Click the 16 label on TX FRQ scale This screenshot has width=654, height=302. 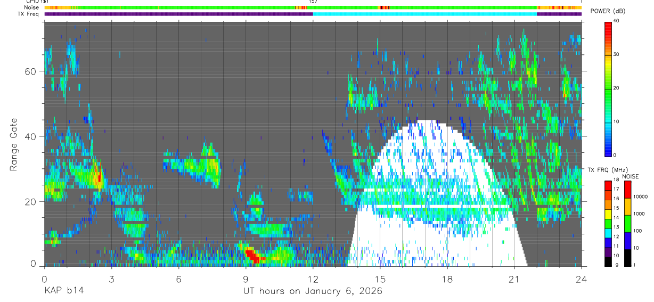(x=616, y=198)
